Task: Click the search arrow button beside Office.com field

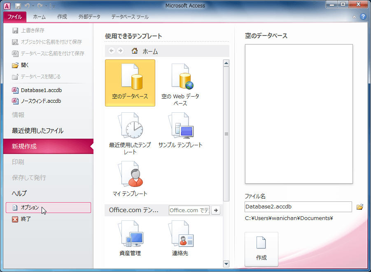Action: pos(215,211)
